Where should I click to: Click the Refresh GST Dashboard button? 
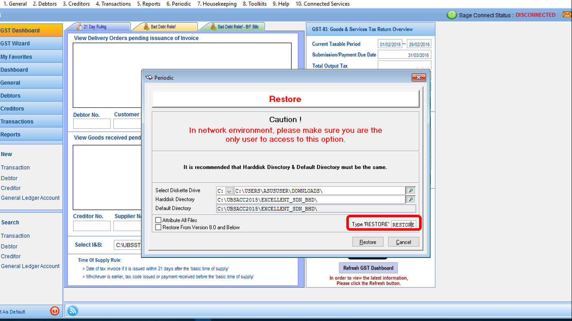(x=368, y=268)
